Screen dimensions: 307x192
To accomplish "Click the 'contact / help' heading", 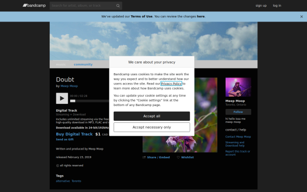I will [x=235, y=130].
